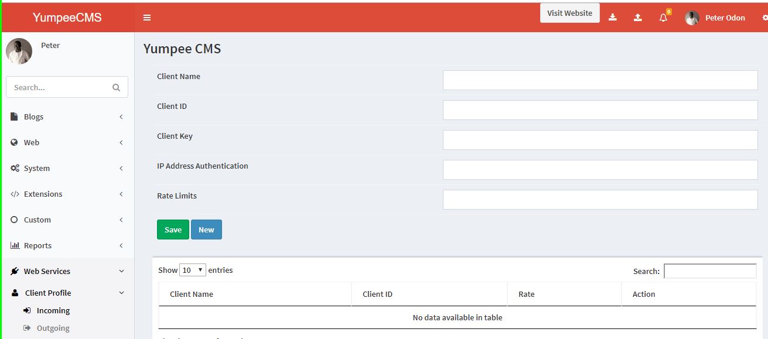
Task: Click the download icon in top bar
Action: pos(613,18)
